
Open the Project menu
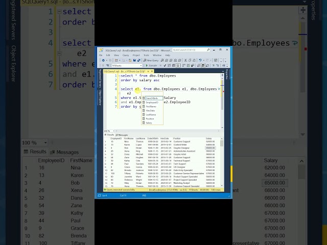pos(136,55)
